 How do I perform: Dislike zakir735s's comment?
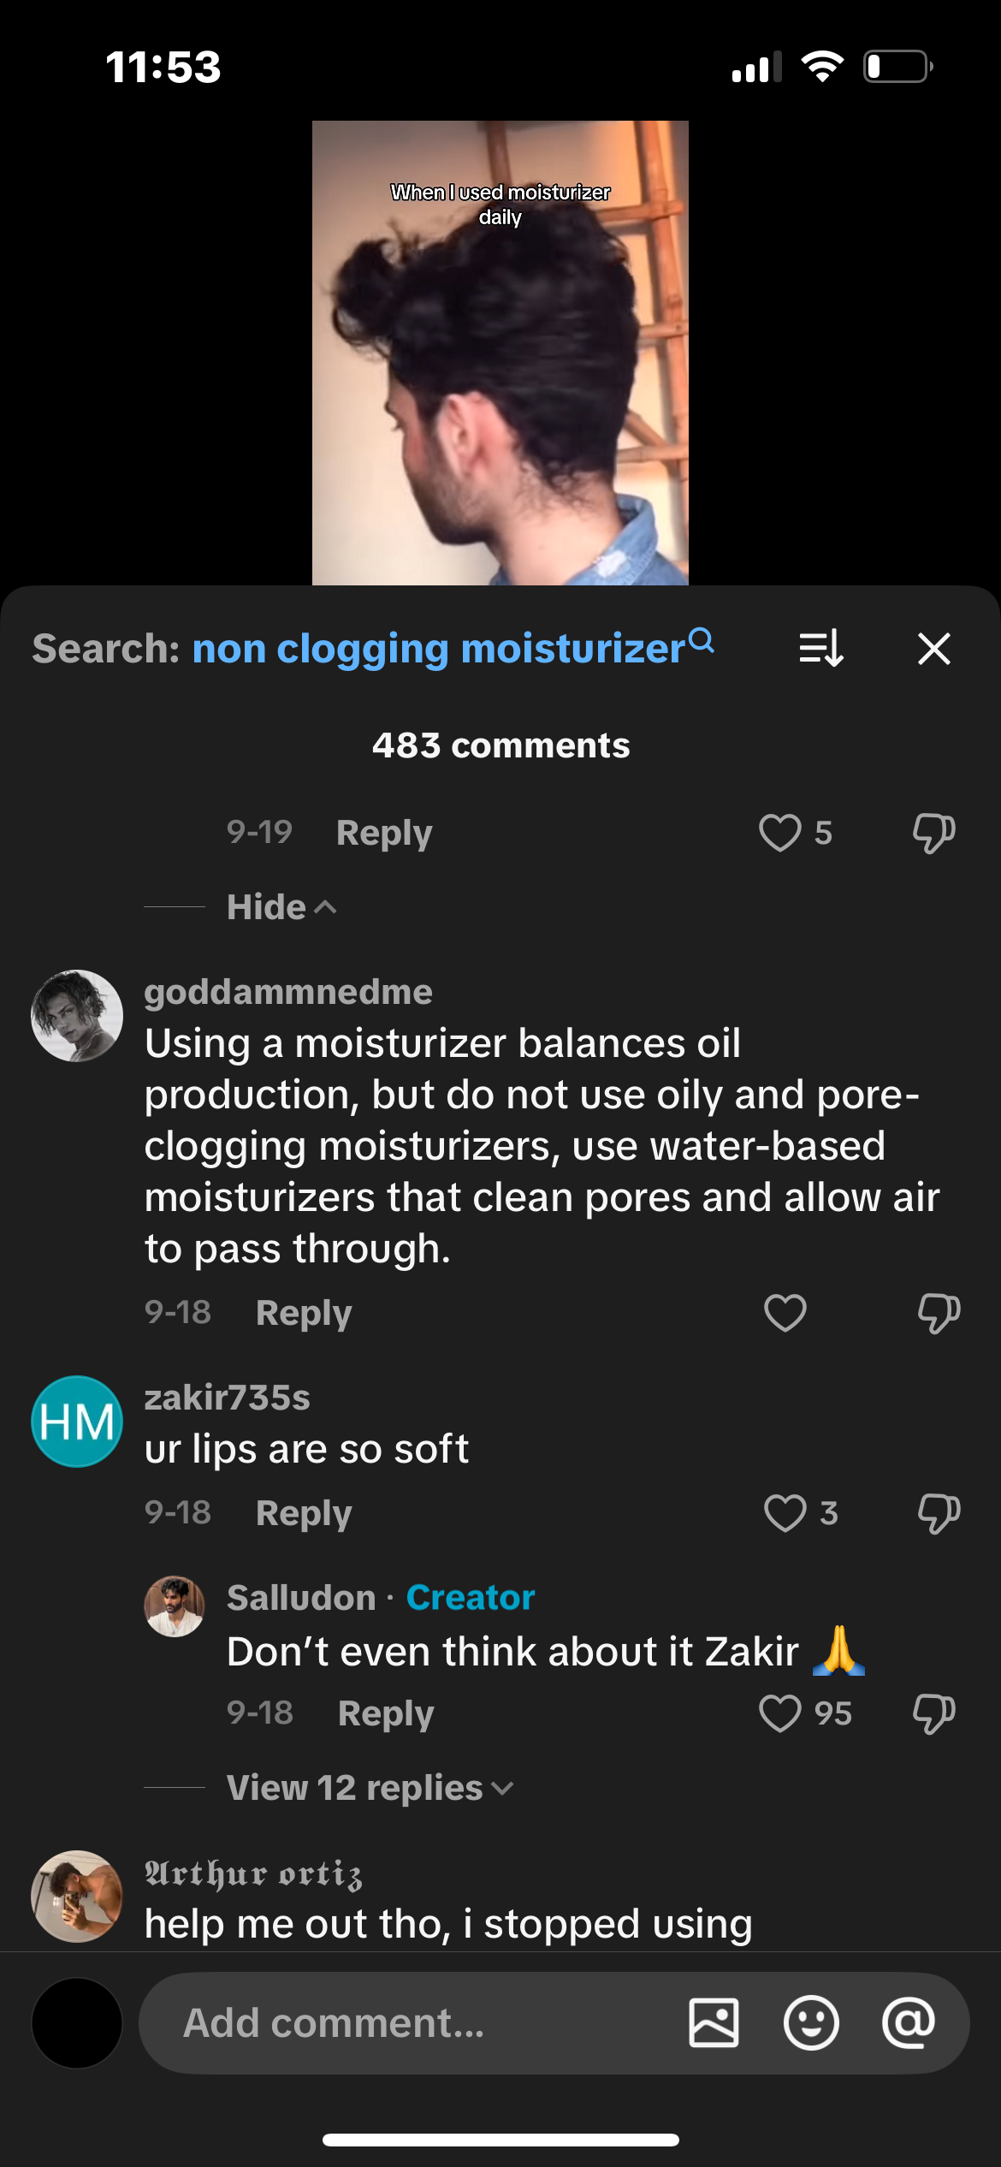coord(938,1513)
